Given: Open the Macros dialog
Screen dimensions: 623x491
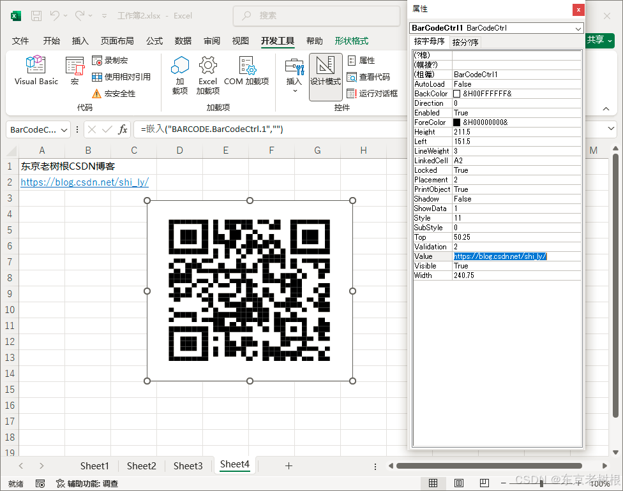Looking at the screenshot, I should [x=75, y=71].
